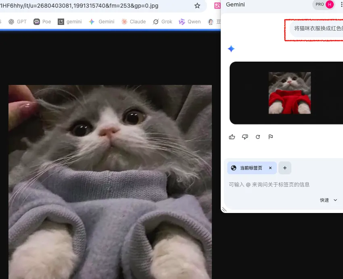Give the response a thumbs down
The width and height of the screenshot is (343, 279).
(x=245, y=137)
